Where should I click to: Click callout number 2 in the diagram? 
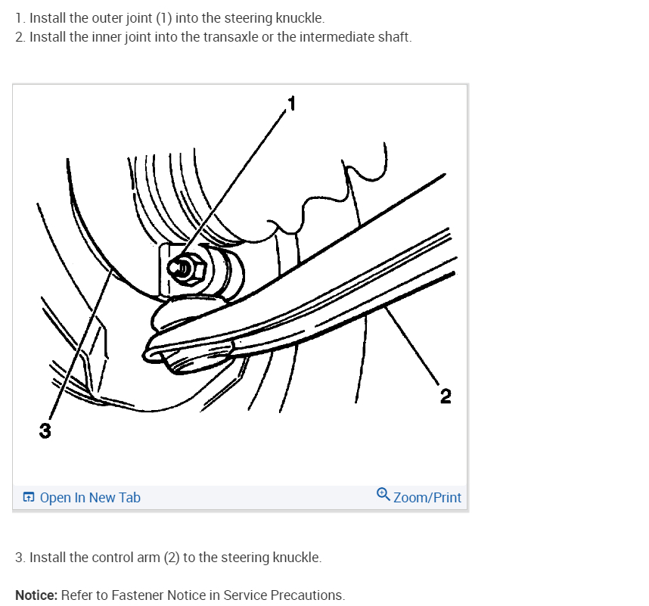point(446,396)
